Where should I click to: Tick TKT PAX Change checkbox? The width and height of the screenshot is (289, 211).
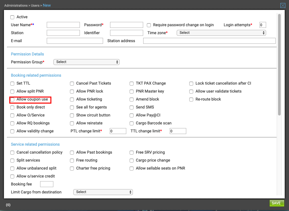click(132, 84)
